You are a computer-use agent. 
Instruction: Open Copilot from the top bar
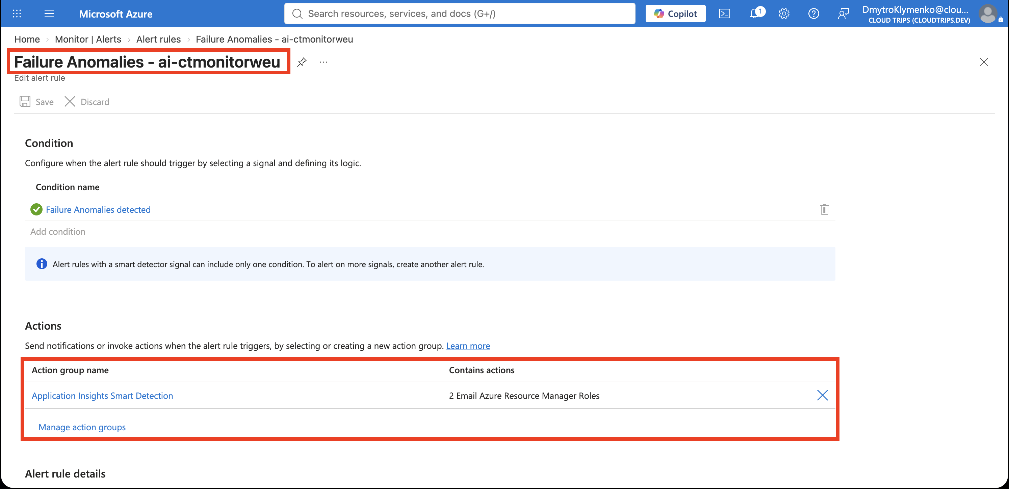point(675,14)
